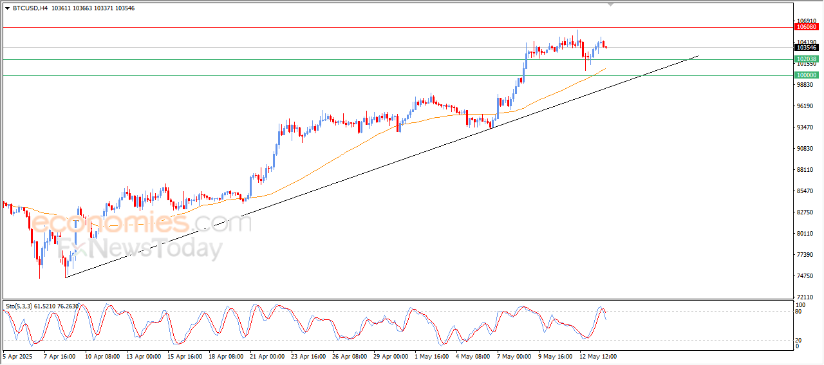Click the 12 May 12:00 time label

tap(597, 355)
